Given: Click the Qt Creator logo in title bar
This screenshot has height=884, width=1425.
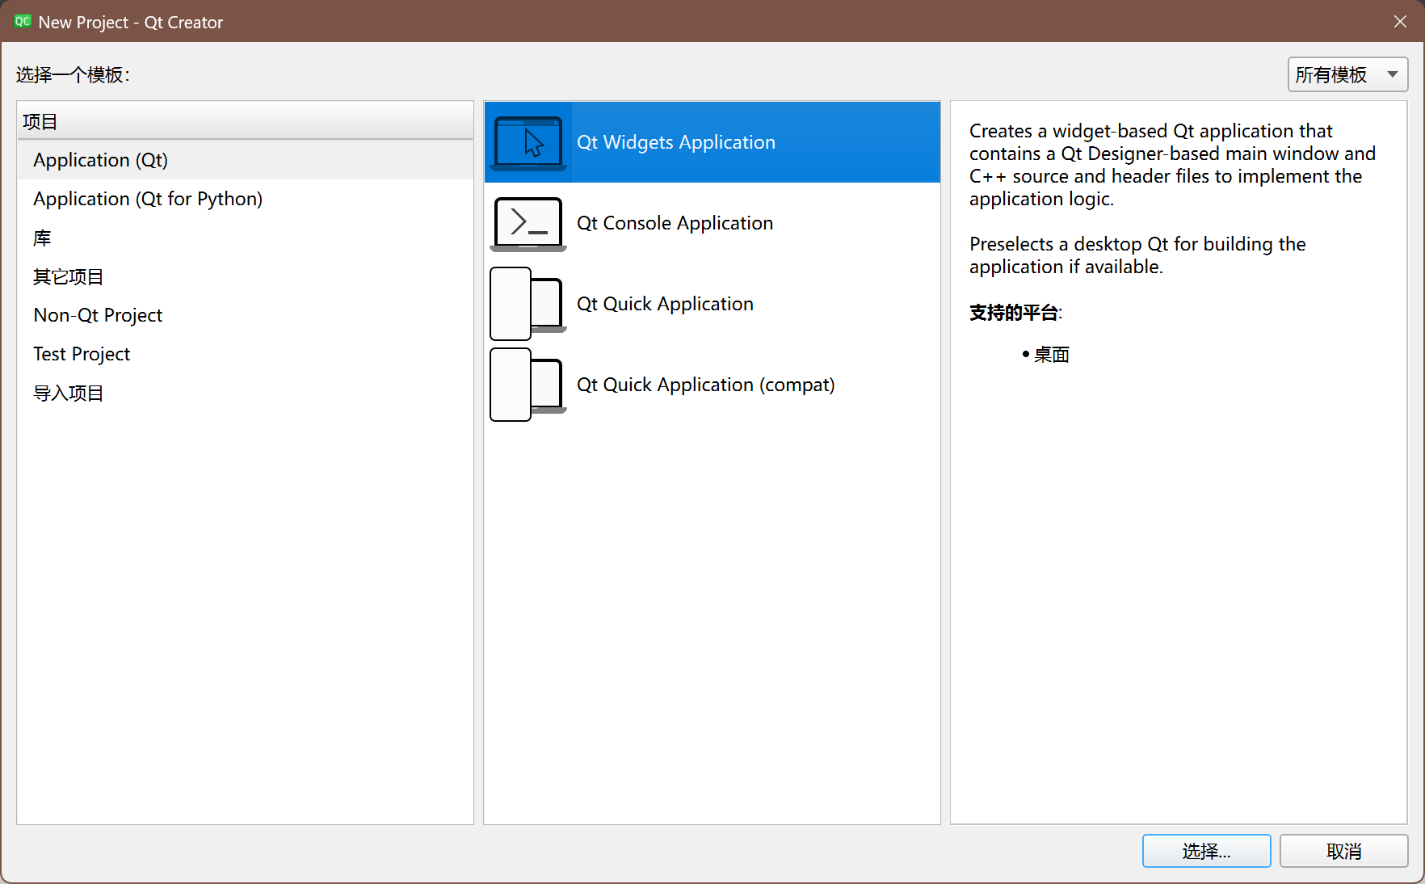Looking at the screenshot, I should click(x=23, y=22).
